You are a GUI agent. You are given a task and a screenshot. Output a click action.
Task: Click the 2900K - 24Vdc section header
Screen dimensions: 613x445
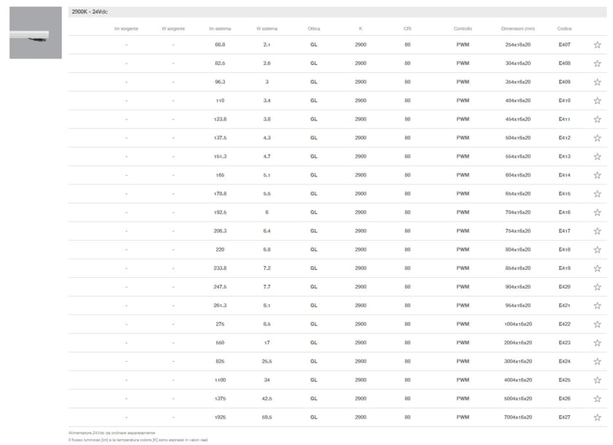click(89, 12)
